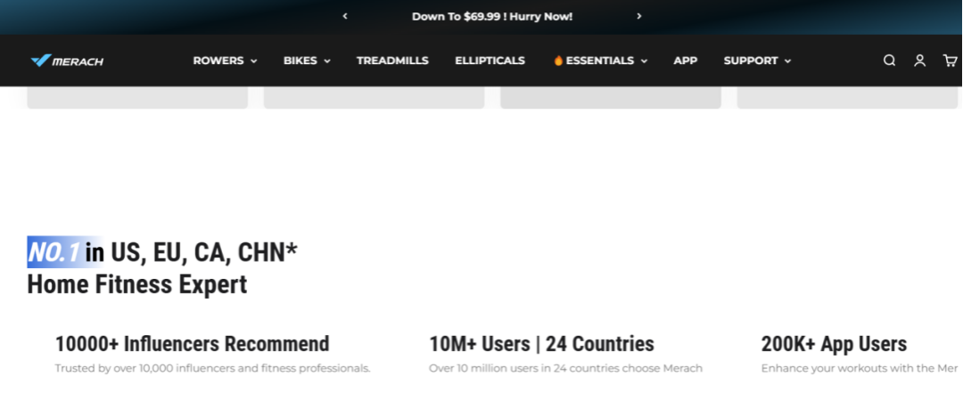
Task: Click the 'NO.1' highlighted badge text
Action: pos(54,252)
